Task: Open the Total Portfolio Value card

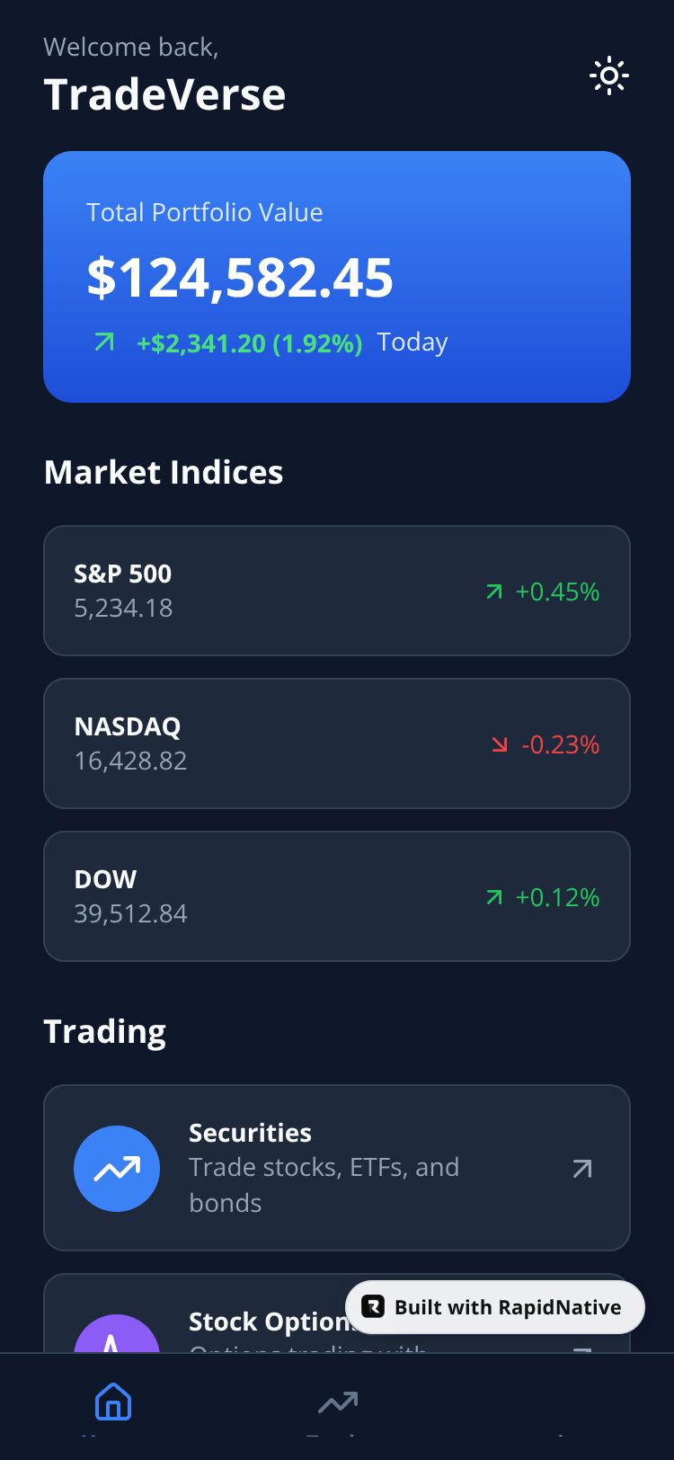Action: (337, 277)
